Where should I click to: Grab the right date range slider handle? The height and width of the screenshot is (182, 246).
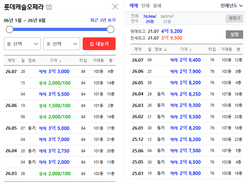point(111,29)
